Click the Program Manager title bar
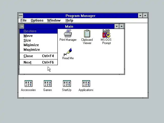This screenshot has width=164, height=123. tap(80, 16)
